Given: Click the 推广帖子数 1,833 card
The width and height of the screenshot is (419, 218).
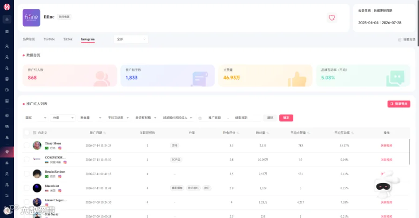Looking at the screenshot, I should [x=168, y=75].
